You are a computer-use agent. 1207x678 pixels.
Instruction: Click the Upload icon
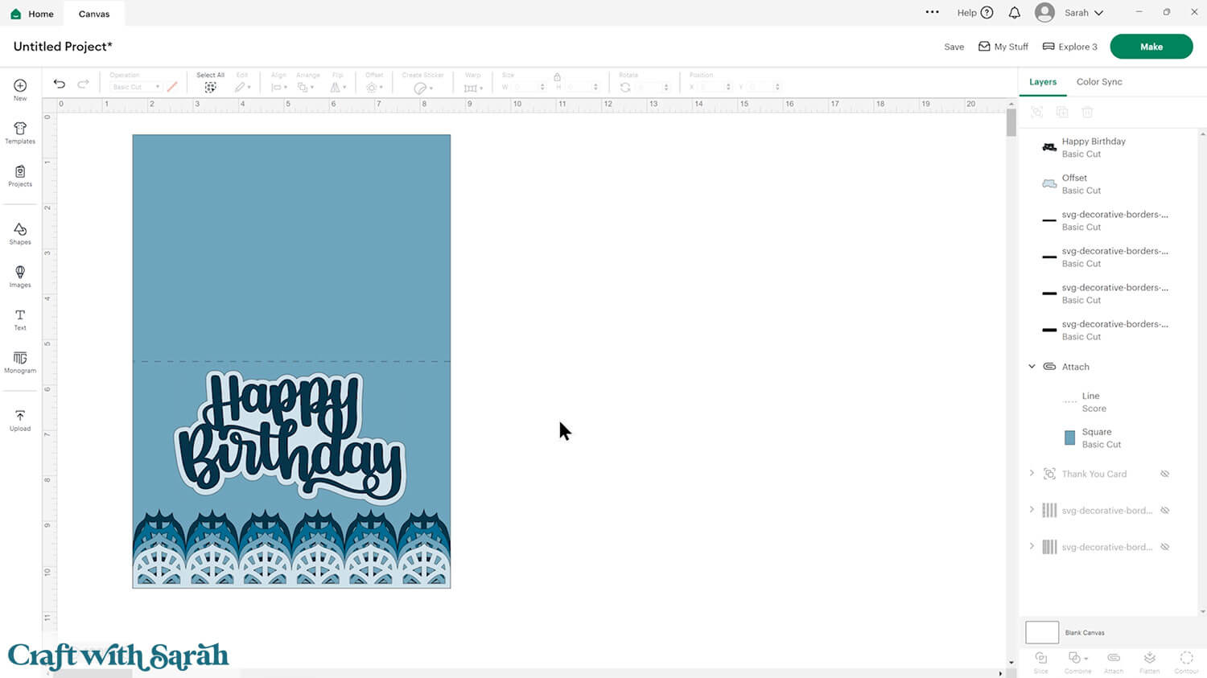pyautogui.click(x=20, y=420)
